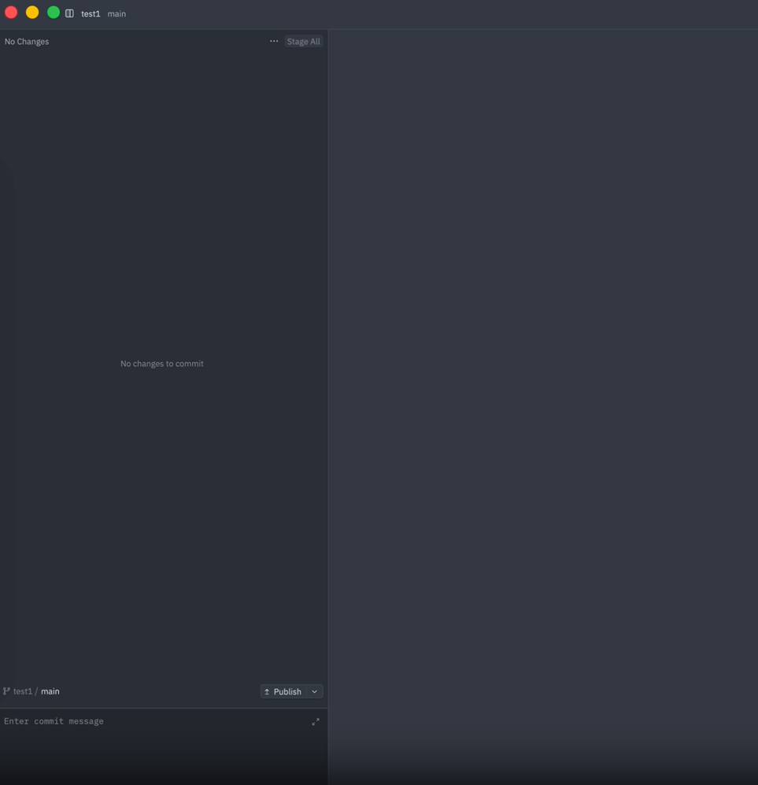Click the No changes to commit message
The width and height of the screenshot is (758, 785).
161,364
